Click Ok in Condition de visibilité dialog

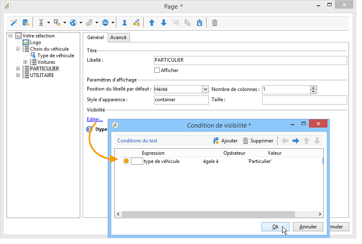coord(276,227)
